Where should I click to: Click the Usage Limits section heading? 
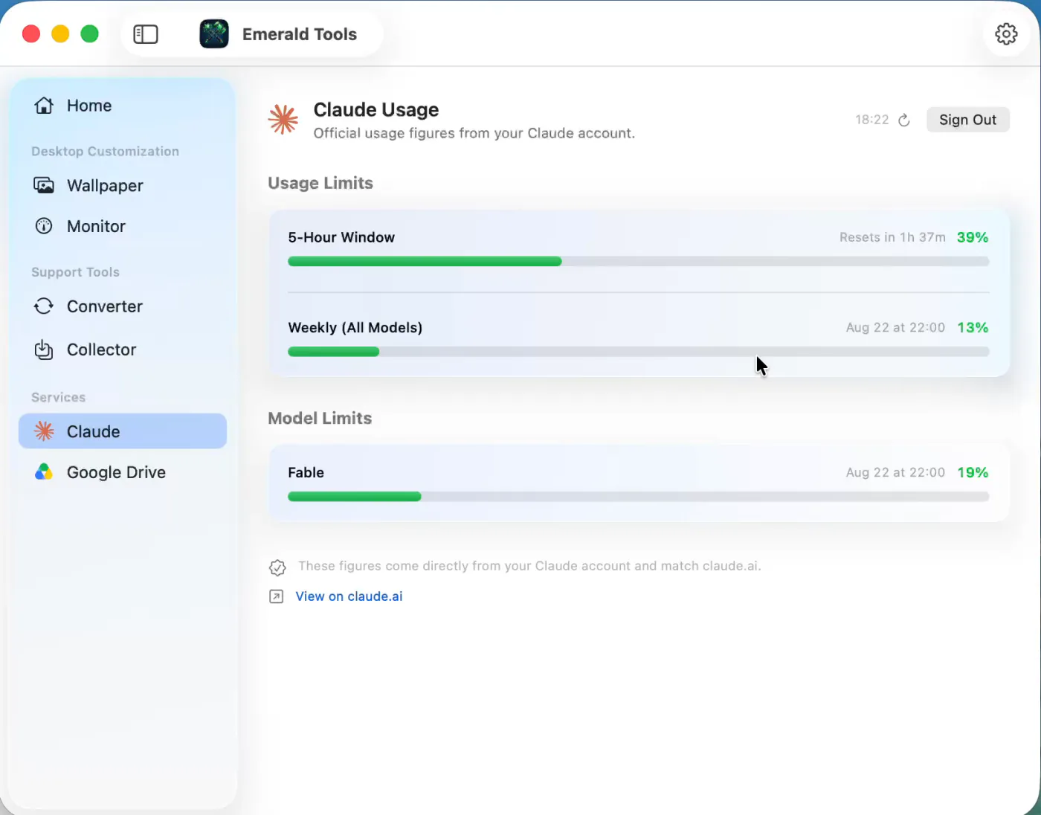pyautogui.click(x=320, y=183)
